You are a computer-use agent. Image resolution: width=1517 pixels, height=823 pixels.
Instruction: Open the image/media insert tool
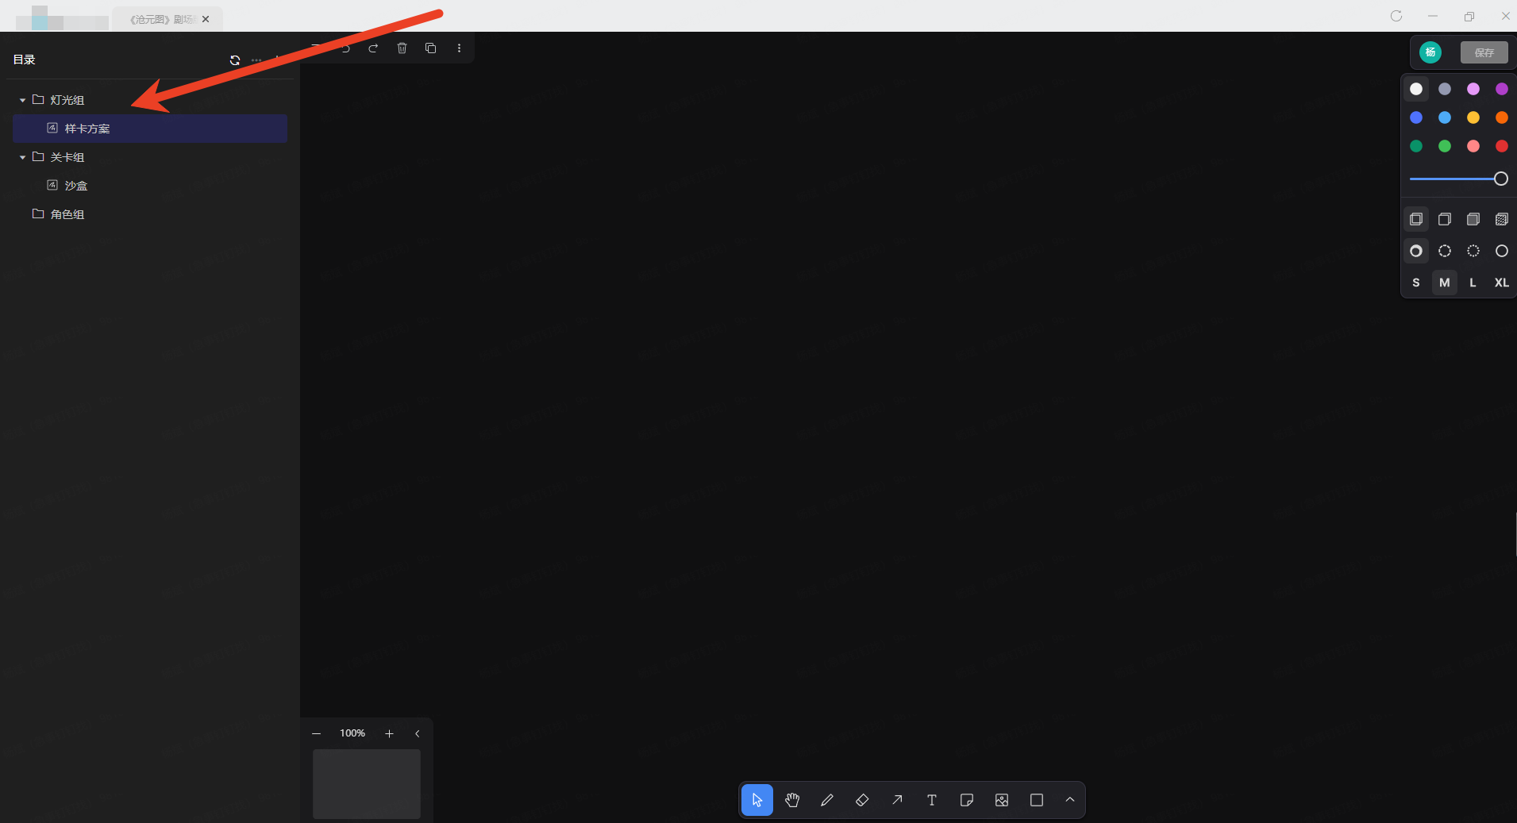(x=1002, y=800)
